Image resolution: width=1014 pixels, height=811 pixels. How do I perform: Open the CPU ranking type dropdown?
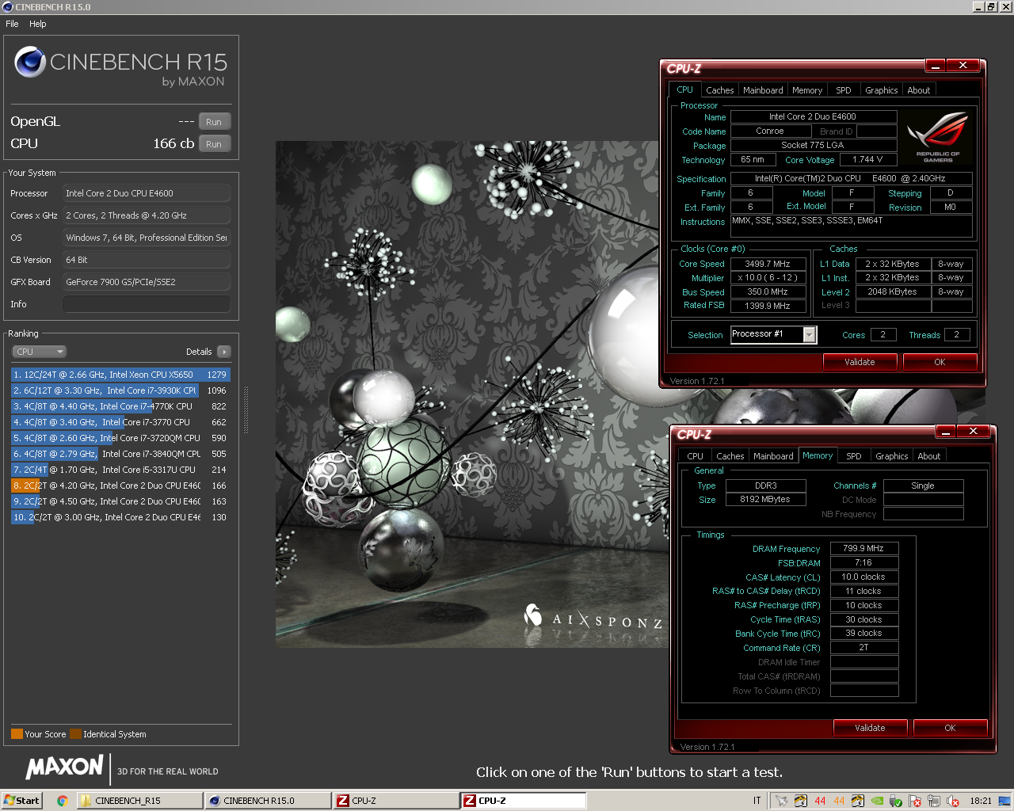39,352
